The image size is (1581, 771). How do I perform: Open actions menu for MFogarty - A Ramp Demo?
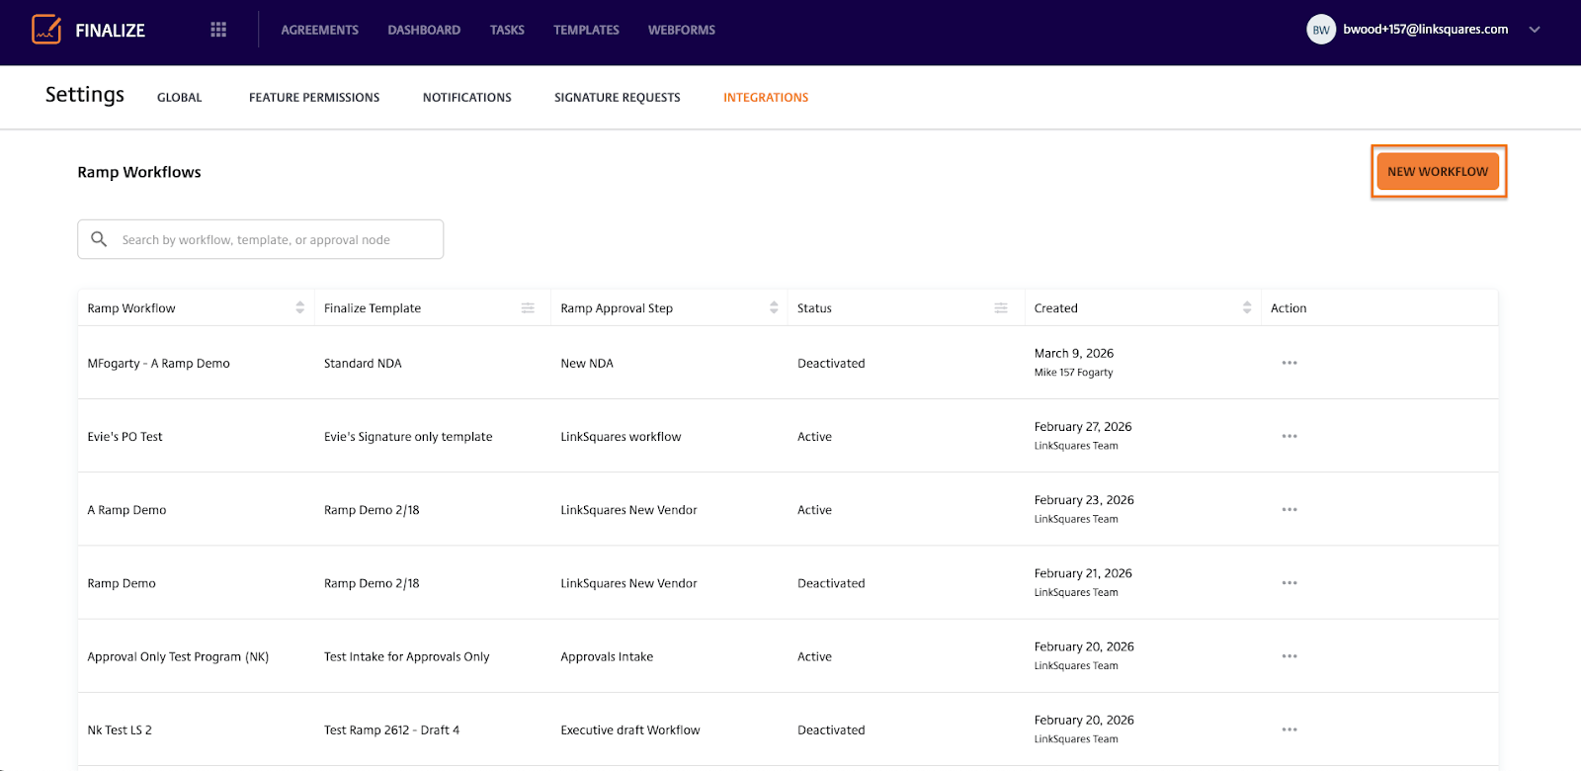coord(1289,363)
